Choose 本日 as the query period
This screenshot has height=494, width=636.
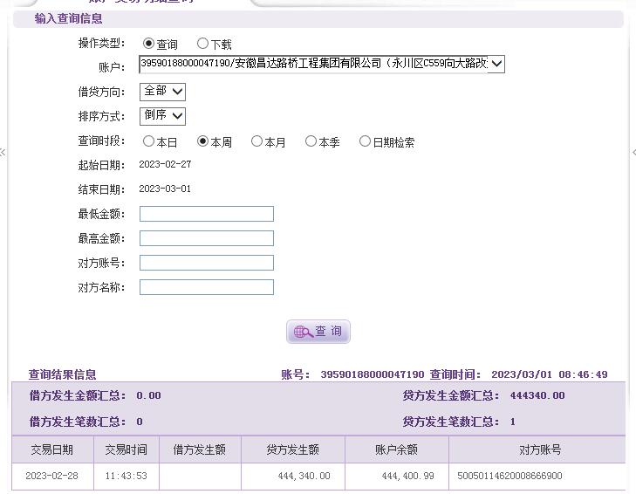click(x=148, y=141)
